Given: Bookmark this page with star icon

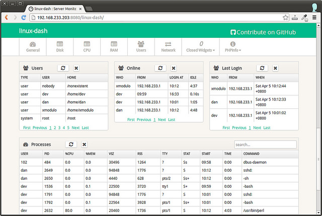Looking at the screenshot, I should click(x=285, y=17).
